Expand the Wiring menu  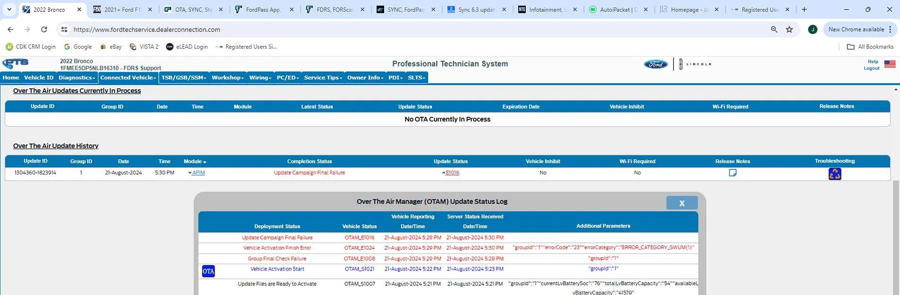point(260,78)
